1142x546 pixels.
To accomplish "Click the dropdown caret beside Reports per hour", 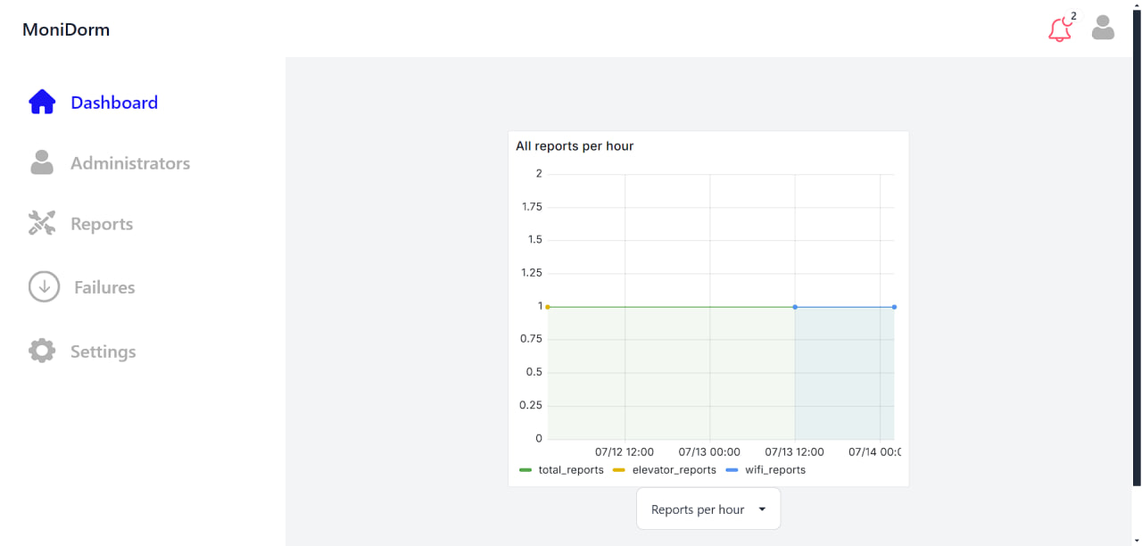I will pyautogui.click(x=762, y=509).
